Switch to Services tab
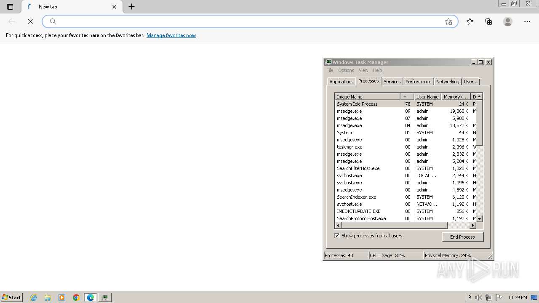Screen dimensions: 539x303 pyautogui.click(x=392, y=82)
